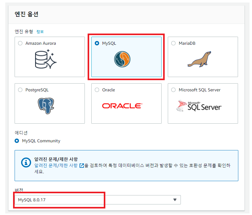252x215 pixels.
Task: Click the Microsoft SQL Server logo
Action: tap(199, 106)
